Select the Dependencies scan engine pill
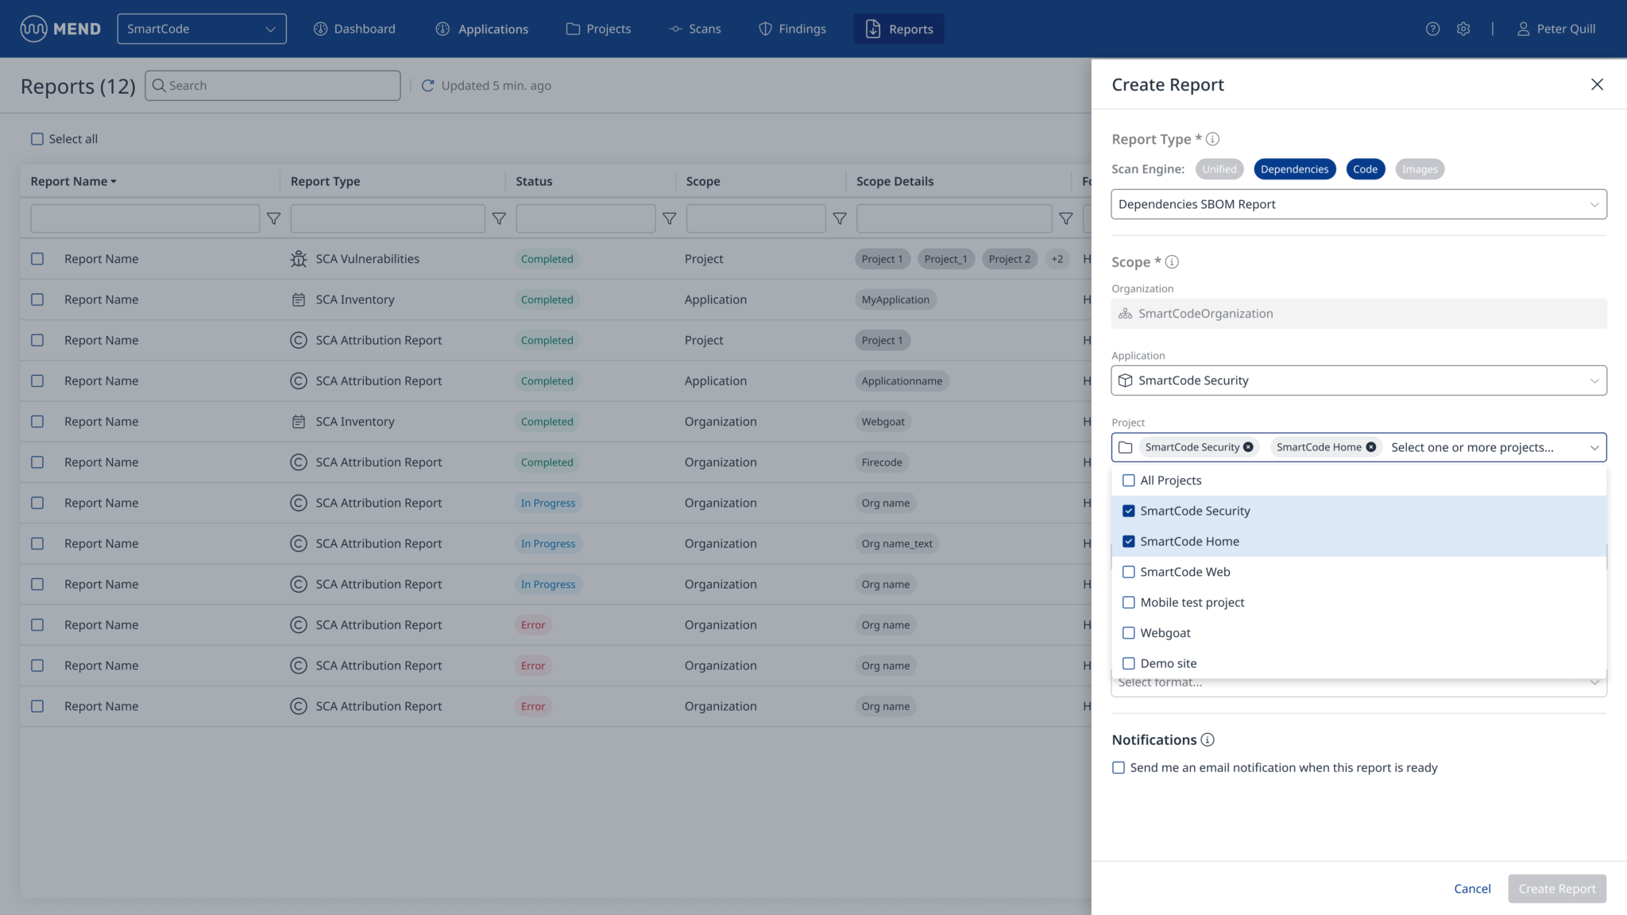 click(1294, 169)
